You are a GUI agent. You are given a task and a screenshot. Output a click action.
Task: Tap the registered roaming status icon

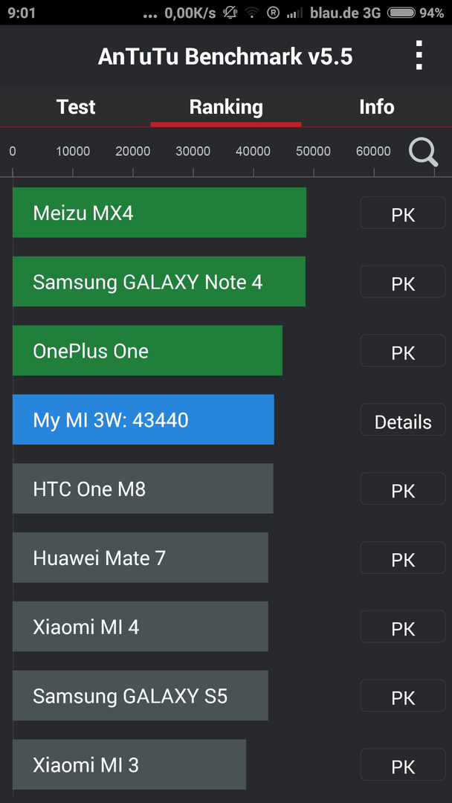click(x=274, y=13)
